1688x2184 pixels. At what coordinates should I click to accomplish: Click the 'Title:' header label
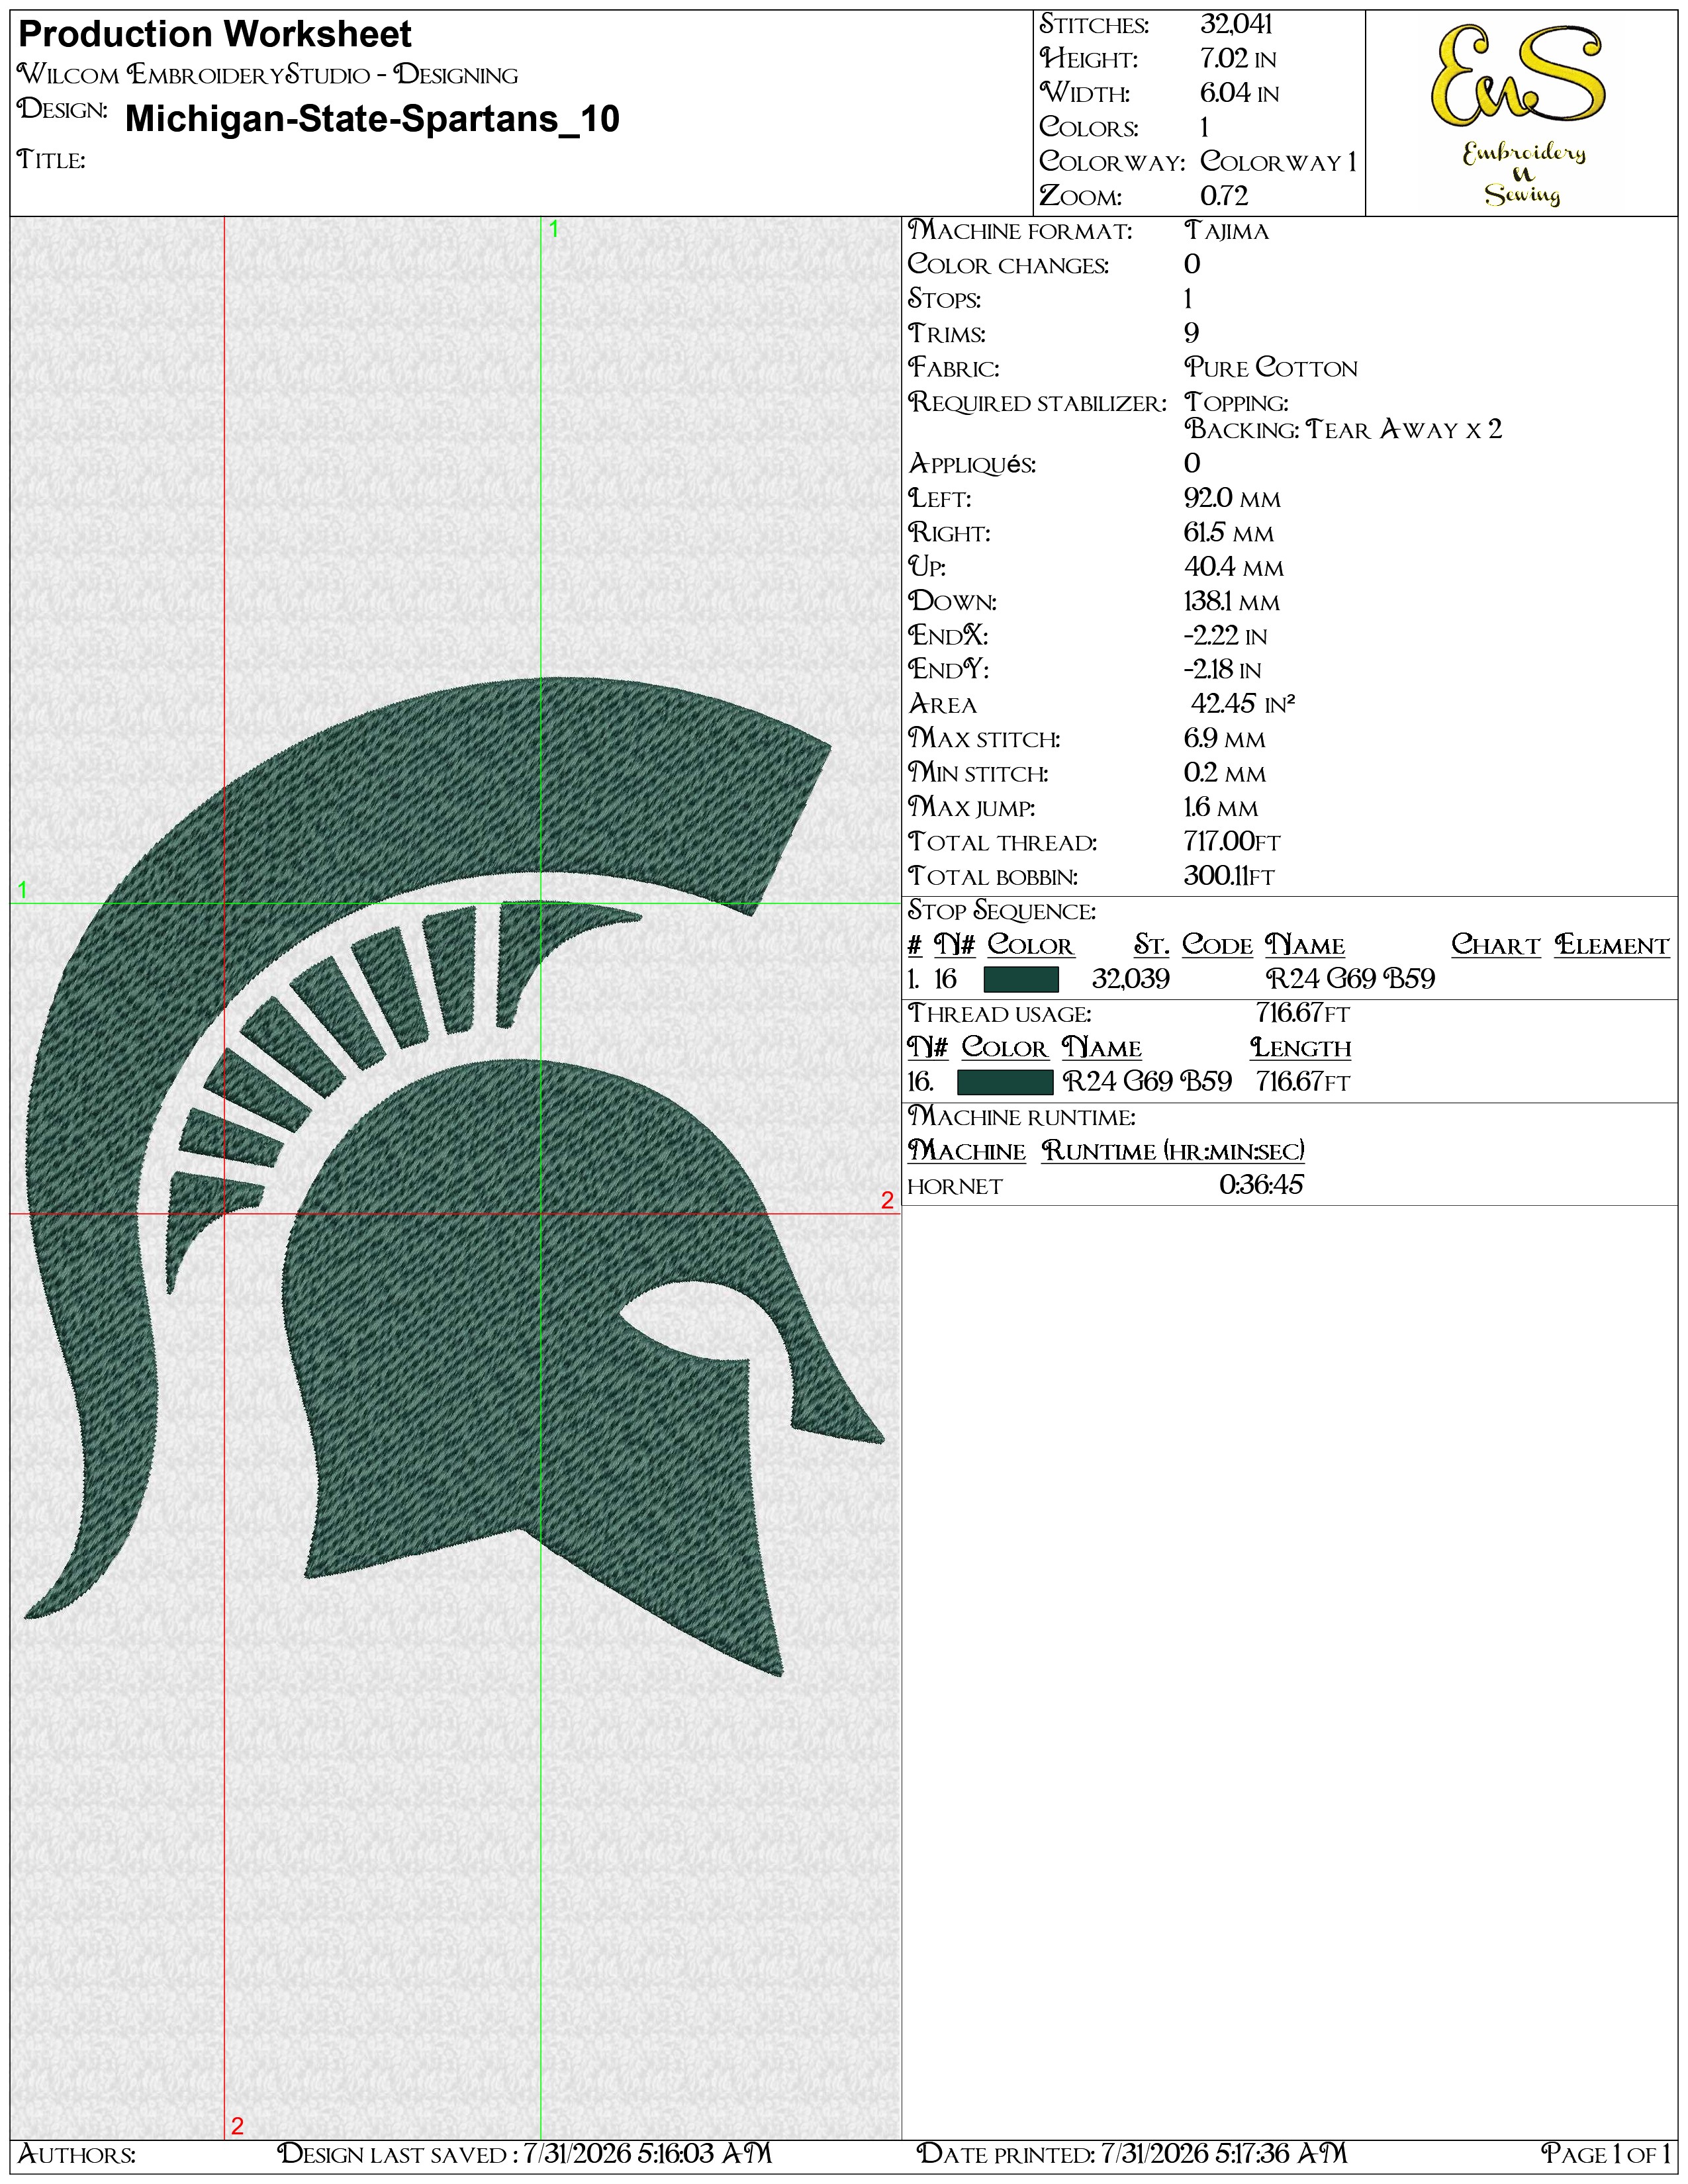pyautogui.click(x=51, y=160)
